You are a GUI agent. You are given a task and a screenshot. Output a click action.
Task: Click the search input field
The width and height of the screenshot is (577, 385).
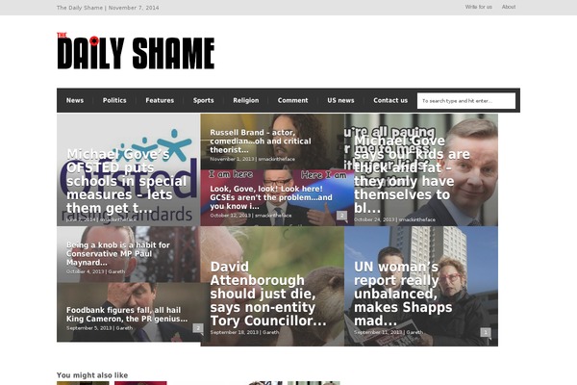[x=466, y=100]
